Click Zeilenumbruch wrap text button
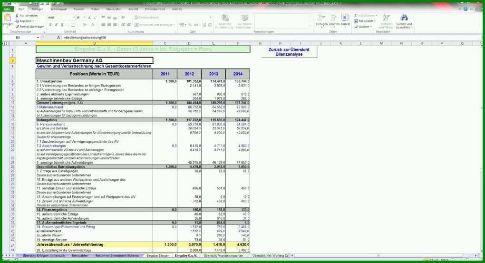485x263 pixels. point(146,18)
